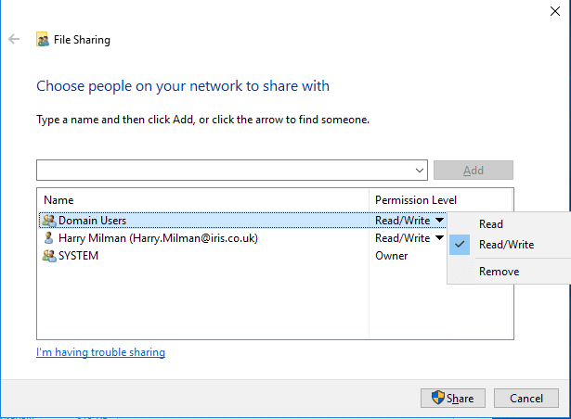Click the Cancel button
This screenshot has height=419, width=571.
(x=526, y=399)
